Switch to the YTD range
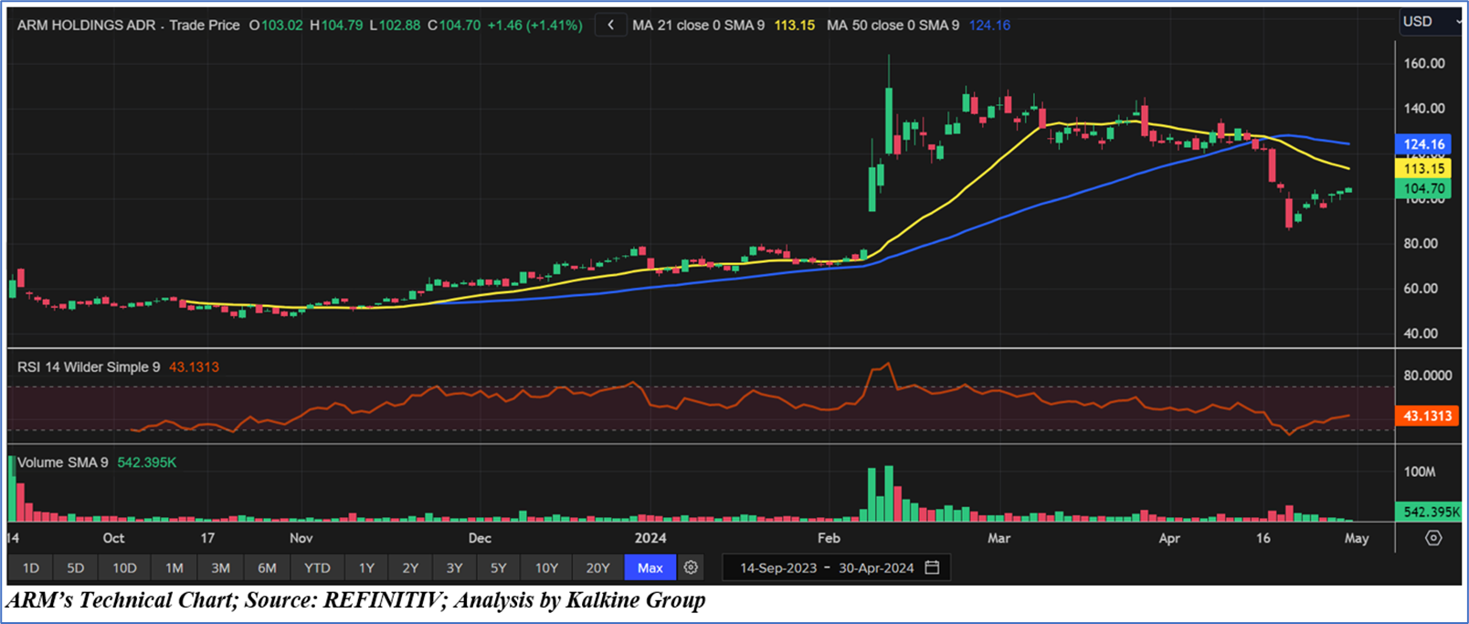1469x624 pixels. pyautogui.click(x=317, y=567)
